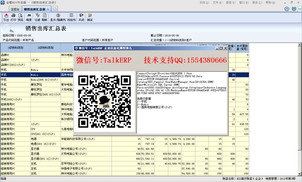Click 起始日期:2000-05-08 text

pyautogui.click(x=17, y=35)
